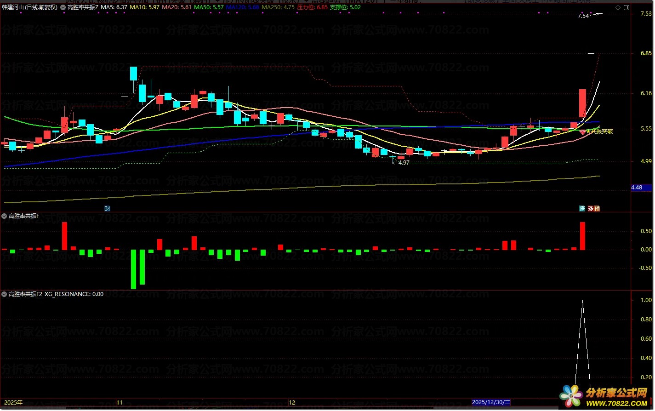This screenshot has height=411, width=655.
Task: Click the 财 financial marker icon
Action: [x=107, y=209]
